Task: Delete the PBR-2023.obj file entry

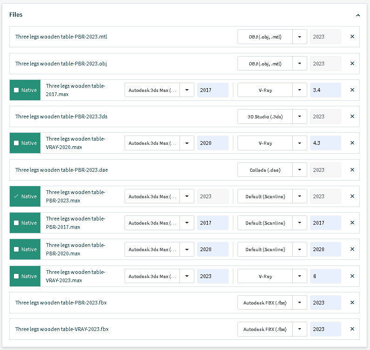Action: [352, 64]
